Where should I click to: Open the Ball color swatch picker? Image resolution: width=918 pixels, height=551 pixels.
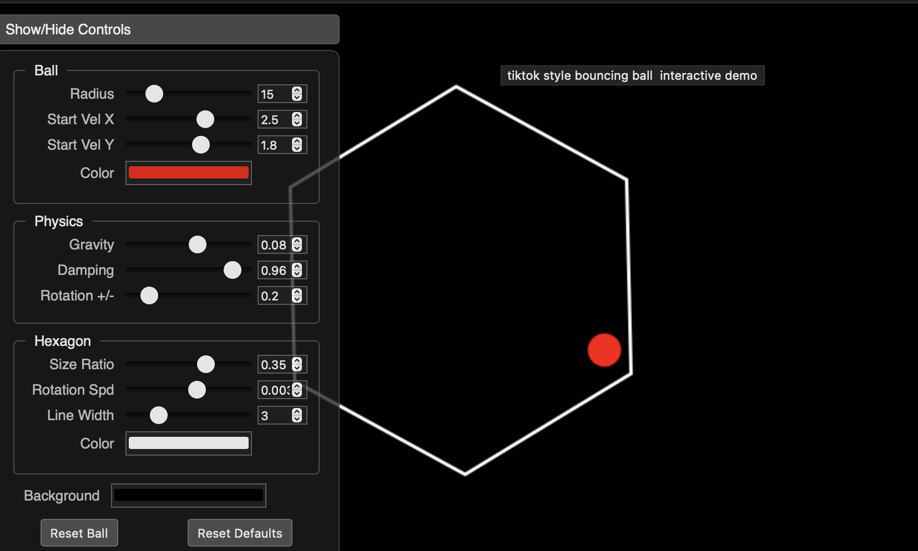(188, 173)
